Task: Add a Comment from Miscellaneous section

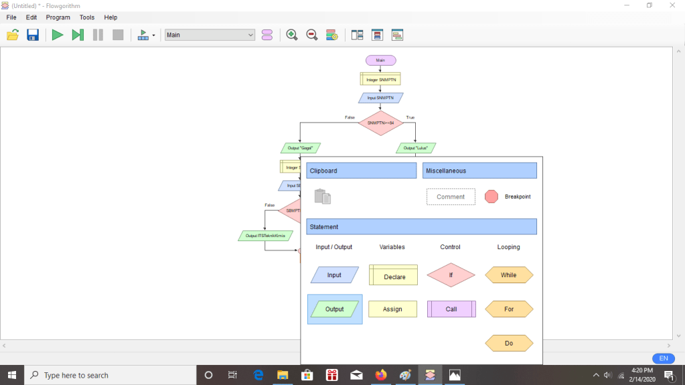Action: [x=451, y=197]
